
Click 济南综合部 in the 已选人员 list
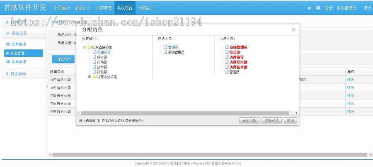(238, 62)
